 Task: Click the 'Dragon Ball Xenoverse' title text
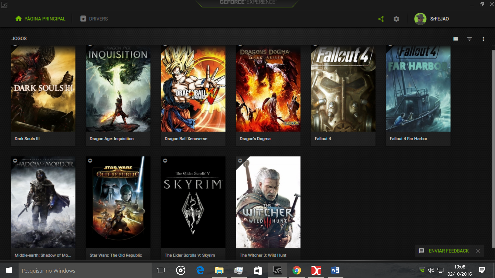[x=186, y=139]
